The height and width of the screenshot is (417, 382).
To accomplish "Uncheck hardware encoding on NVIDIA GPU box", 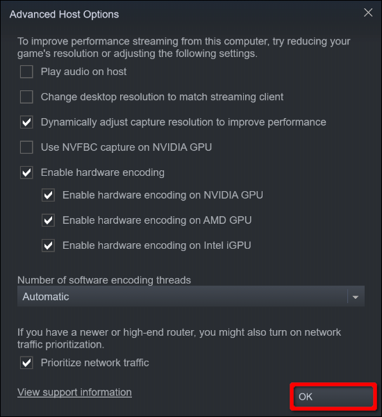I will [48, 195].
